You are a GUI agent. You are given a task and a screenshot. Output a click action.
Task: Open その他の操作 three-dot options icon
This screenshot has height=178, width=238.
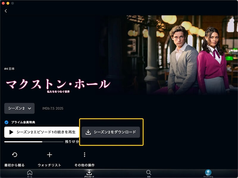click(x=84, y=155)
